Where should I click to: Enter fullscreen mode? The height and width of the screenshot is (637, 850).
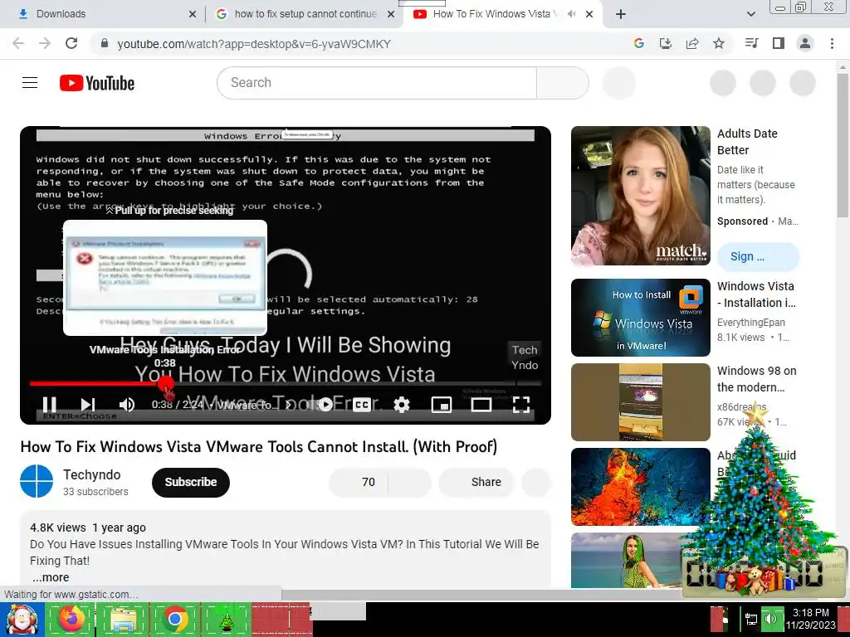(521, 404)
